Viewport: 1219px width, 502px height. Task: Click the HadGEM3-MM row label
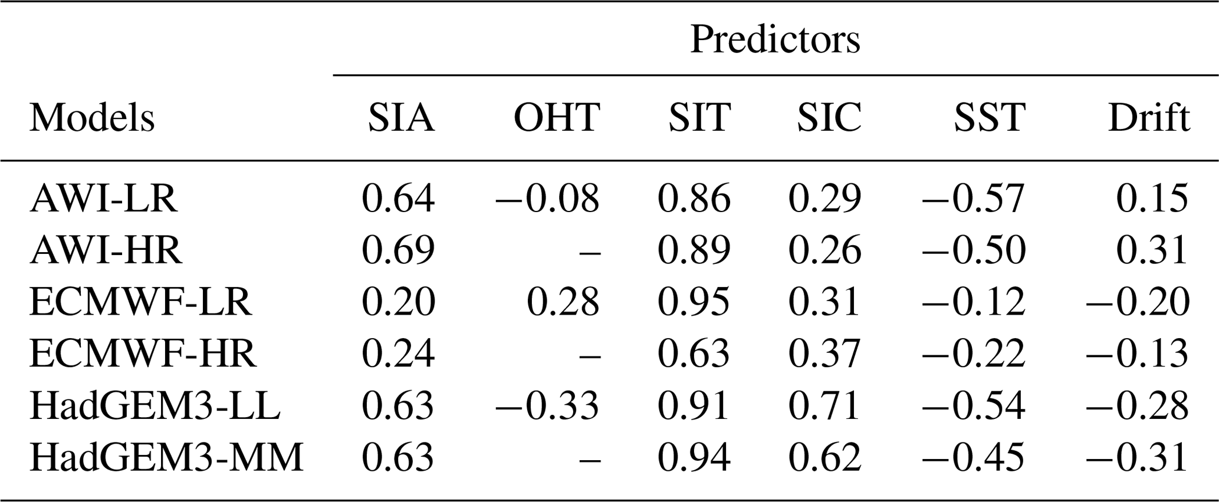166,458
